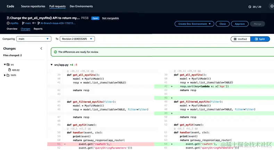Viewport: 274px width, 150px height.
Task: Open Dev Environments in top navigation
Action: click(x=81, y=6)
